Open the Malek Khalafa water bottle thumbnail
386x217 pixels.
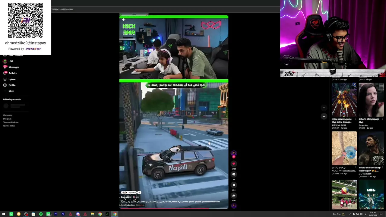[344, 148]
